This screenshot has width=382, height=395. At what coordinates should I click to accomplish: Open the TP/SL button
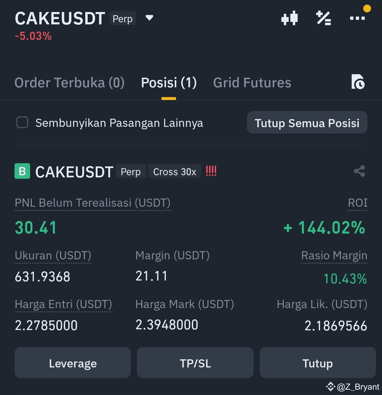[195, 362]
